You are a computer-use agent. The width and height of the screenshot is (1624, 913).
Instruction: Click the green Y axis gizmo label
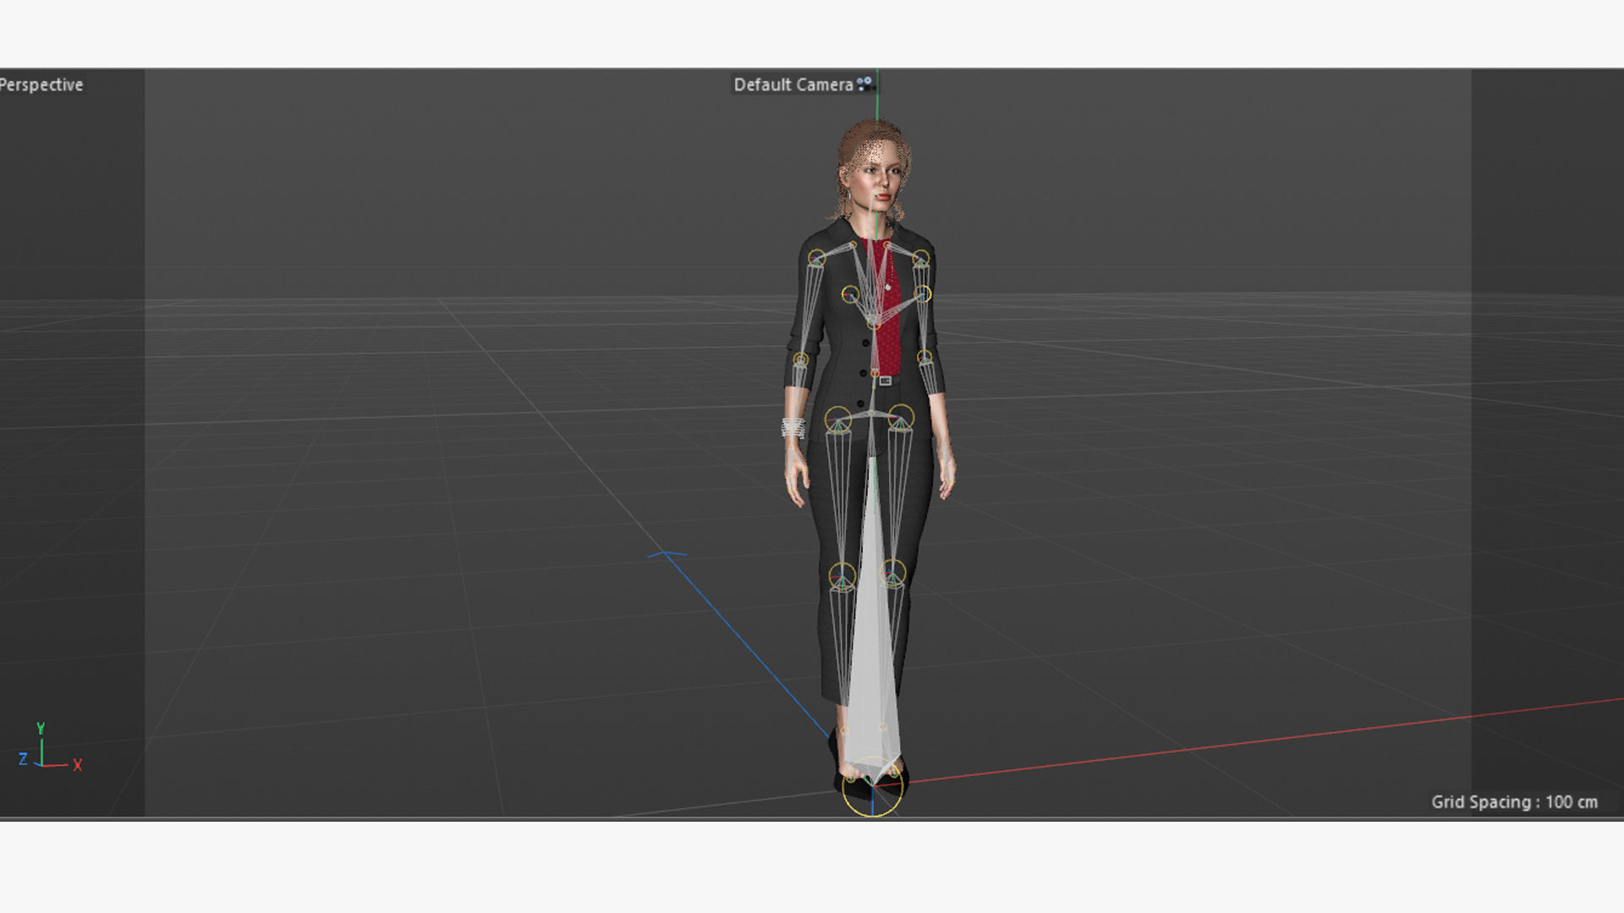(x=40, y=728)
